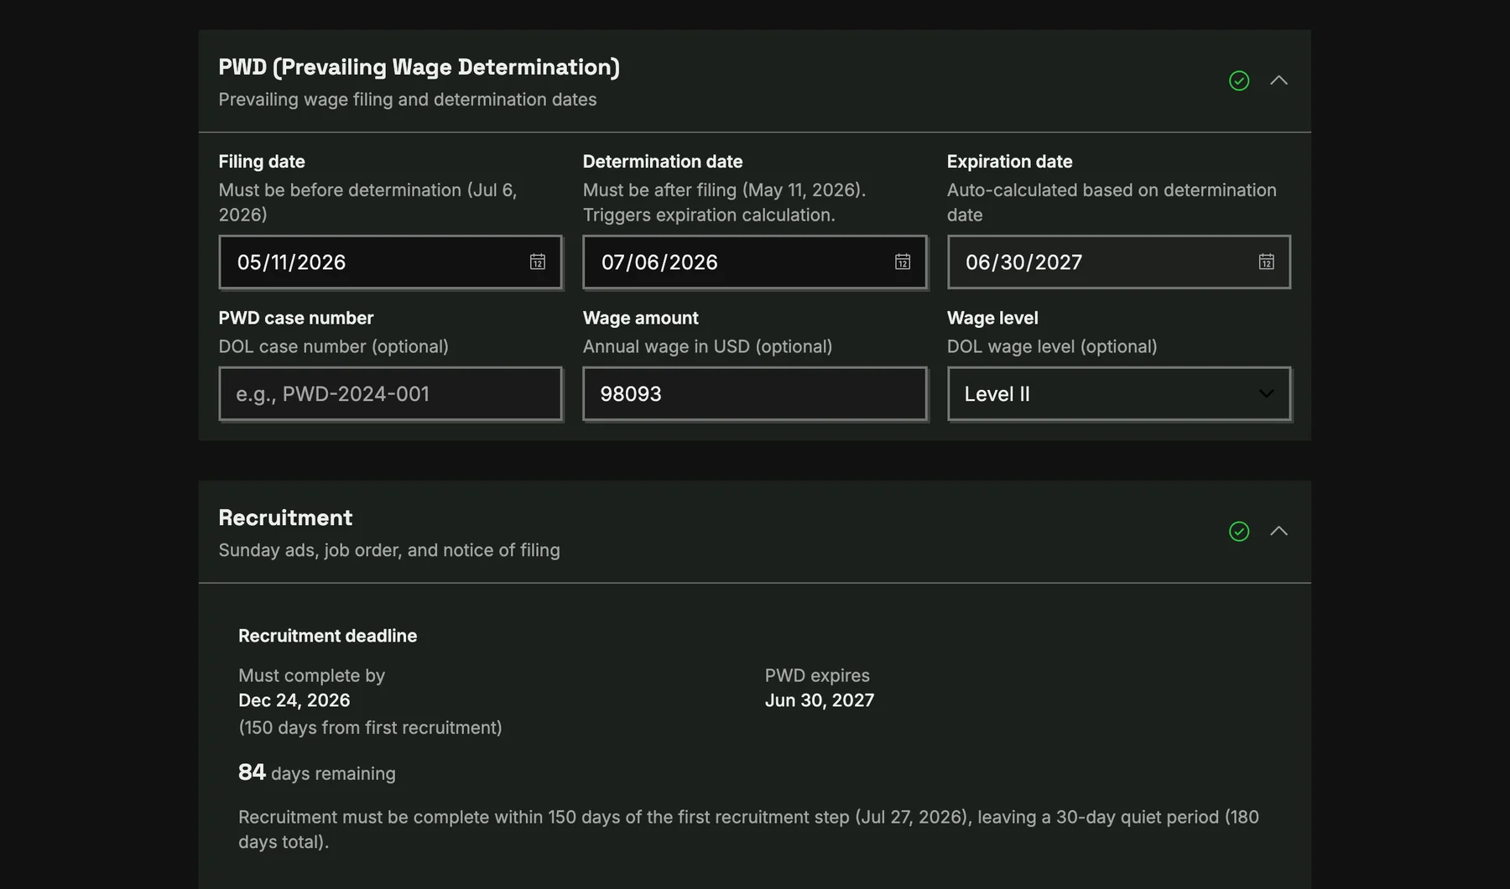
Task: Open the Wage level dropdown
Action: (x=1119, y=393)
